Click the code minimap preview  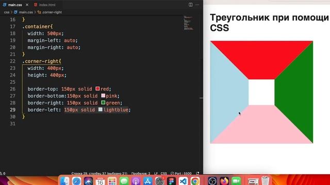point(188,23)
